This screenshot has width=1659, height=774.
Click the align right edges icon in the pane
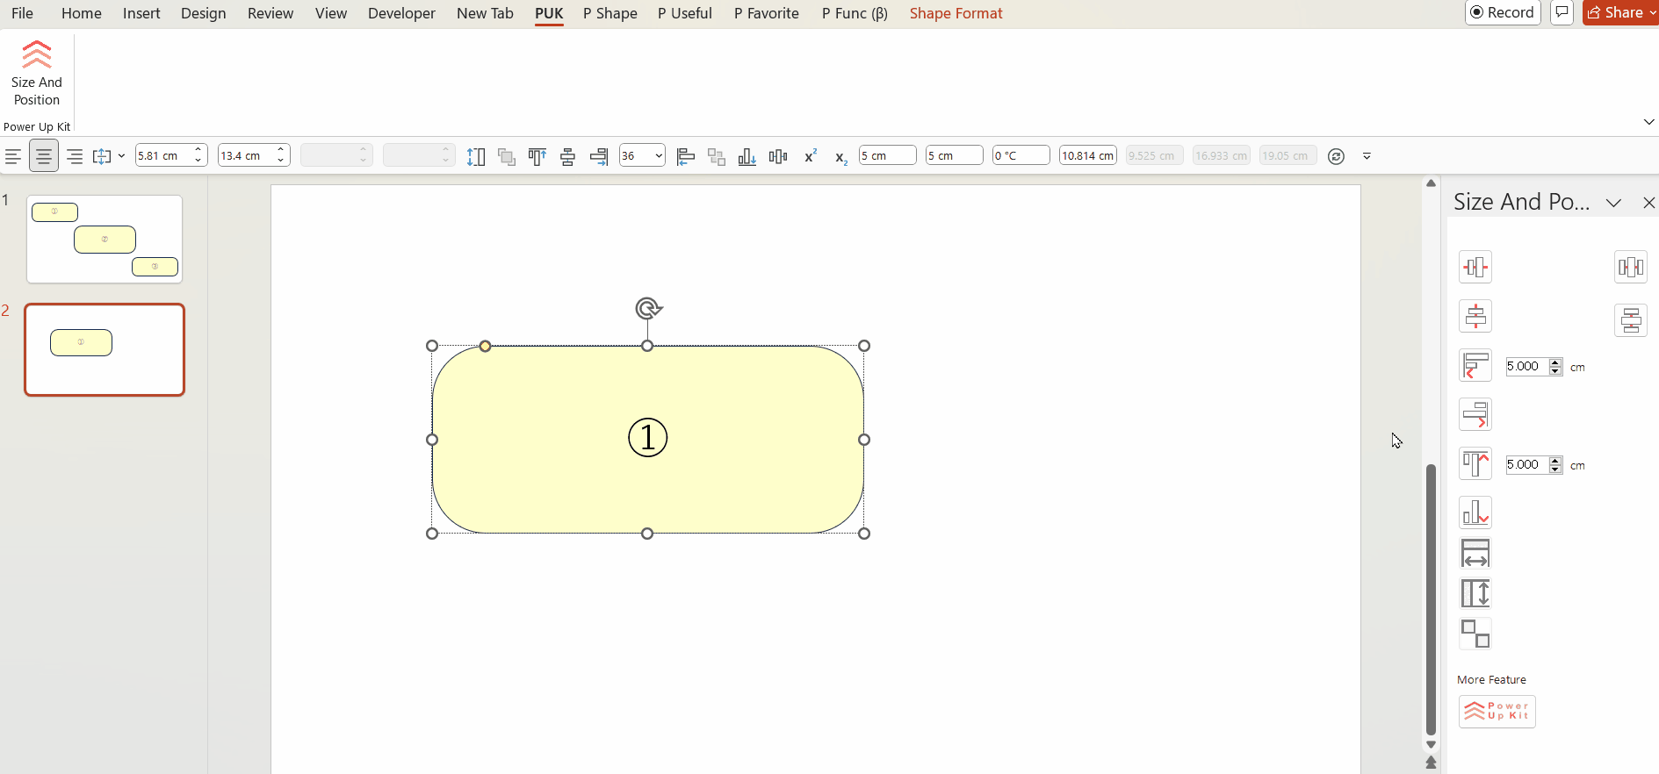(x=1475, y=414)
